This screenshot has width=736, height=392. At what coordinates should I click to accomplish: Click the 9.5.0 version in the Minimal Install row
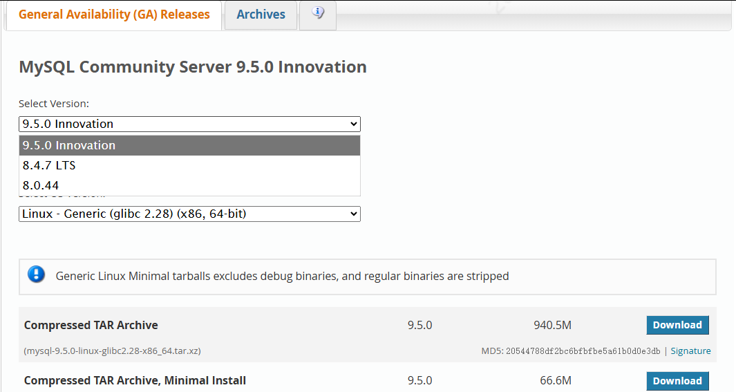click(x=419, y=380)
